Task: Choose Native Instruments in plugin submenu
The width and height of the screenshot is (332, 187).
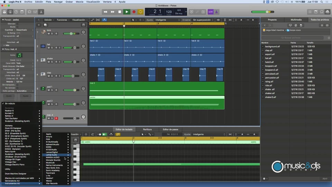Action: [x=56, y=165]
